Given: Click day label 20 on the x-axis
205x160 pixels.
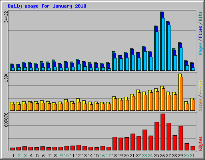Looking at the screenshot, I should [x=126, y=156].
